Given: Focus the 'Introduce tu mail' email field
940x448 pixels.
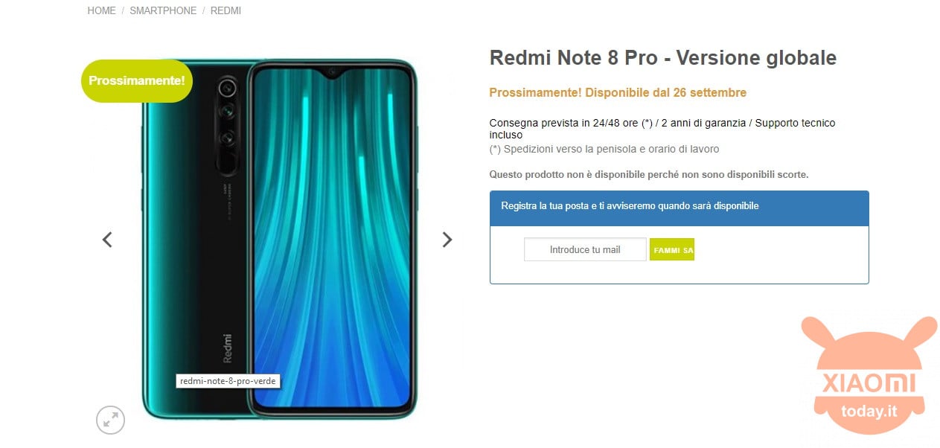Looking at the screenshot, I should (585, 250).
